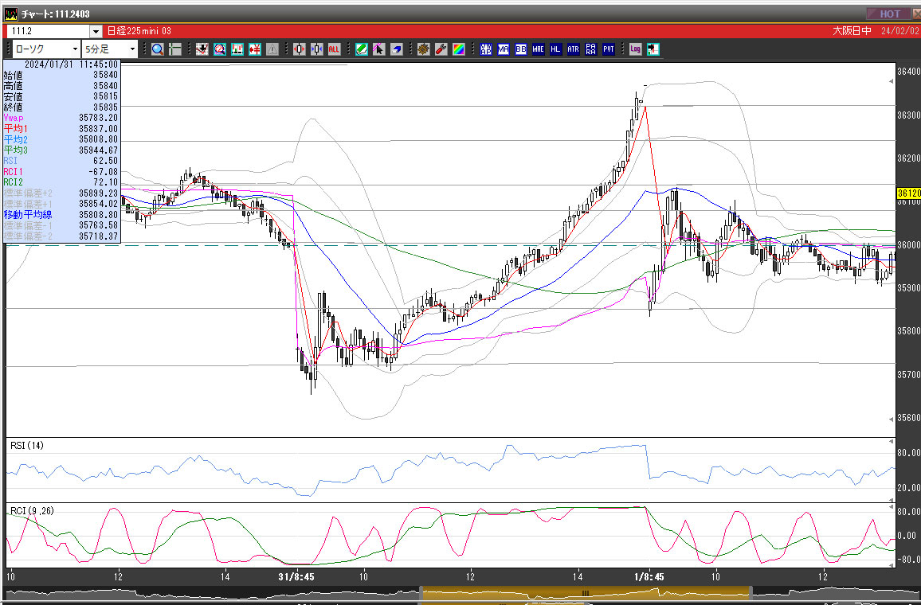Click the grey warning triangle icon
Viewport: 921px width, 605px height.
pyautogui.click(x=272, y=49)
